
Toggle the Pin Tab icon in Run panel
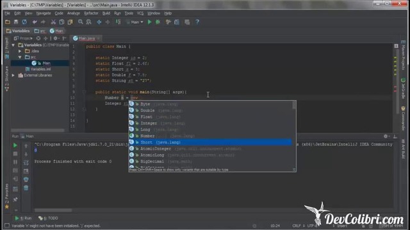pos(15,199)
